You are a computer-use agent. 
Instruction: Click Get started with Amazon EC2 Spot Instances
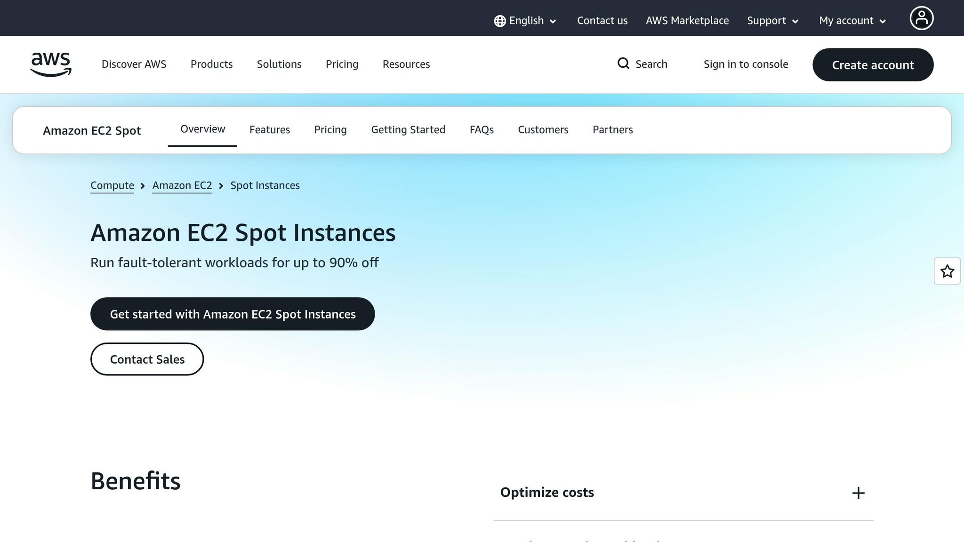233,314
